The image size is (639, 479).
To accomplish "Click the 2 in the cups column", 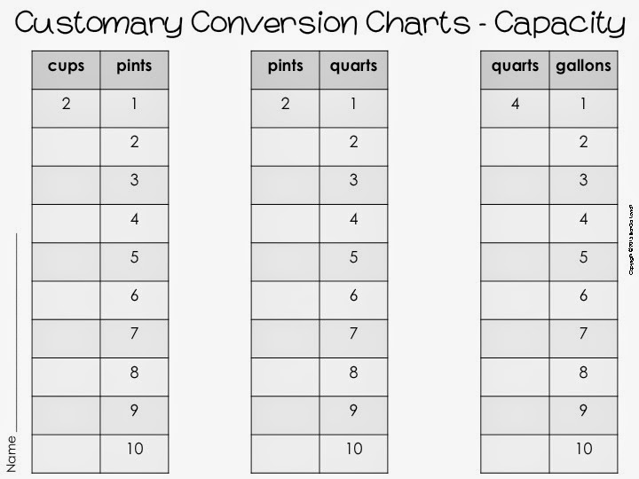I will pyautogui.click(x=66, y=104).
